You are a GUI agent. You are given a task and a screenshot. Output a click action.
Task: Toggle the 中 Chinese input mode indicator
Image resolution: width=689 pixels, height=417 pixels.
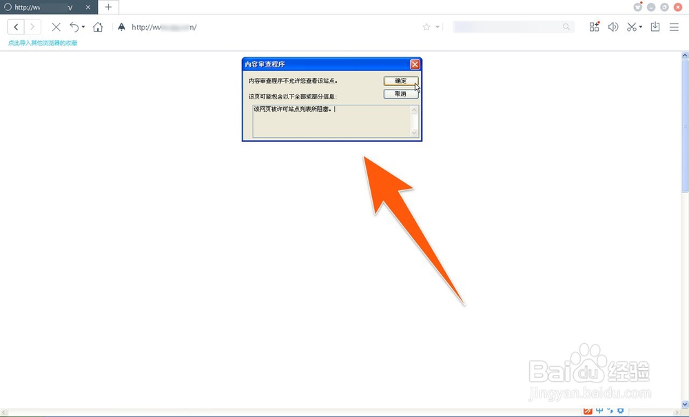599,410
